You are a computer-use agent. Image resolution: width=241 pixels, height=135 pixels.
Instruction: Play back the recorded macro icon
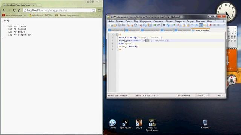click(x=218, y=25)
